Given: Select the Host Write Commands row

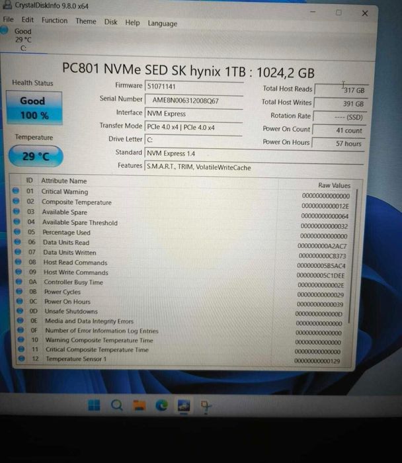Looking at the screenshot, I should tap(181, 273).
